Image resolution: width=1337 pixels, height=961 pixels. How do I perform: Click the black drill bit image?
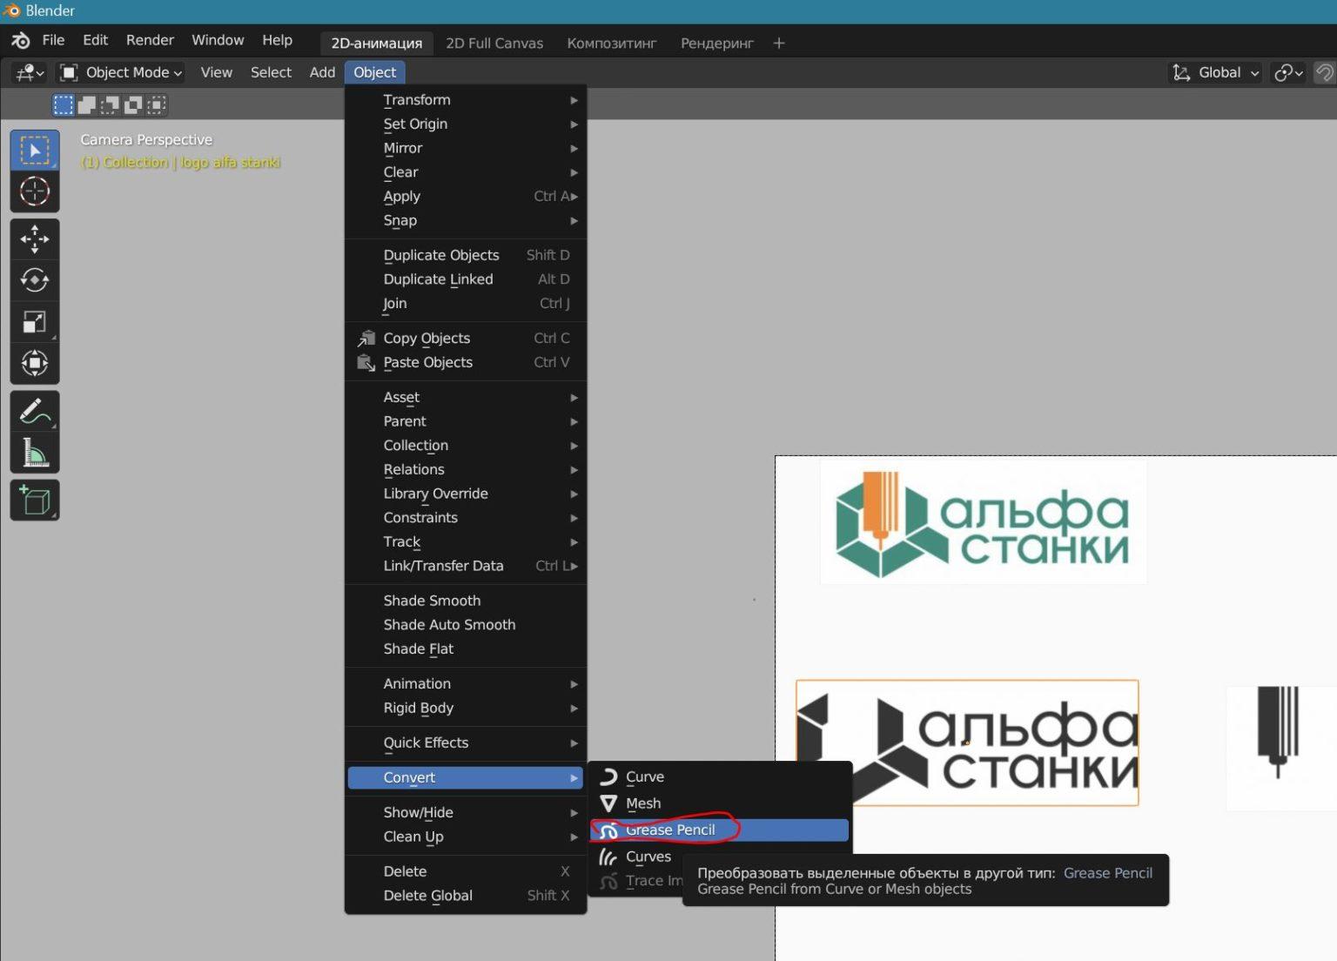pos(1278,731)
